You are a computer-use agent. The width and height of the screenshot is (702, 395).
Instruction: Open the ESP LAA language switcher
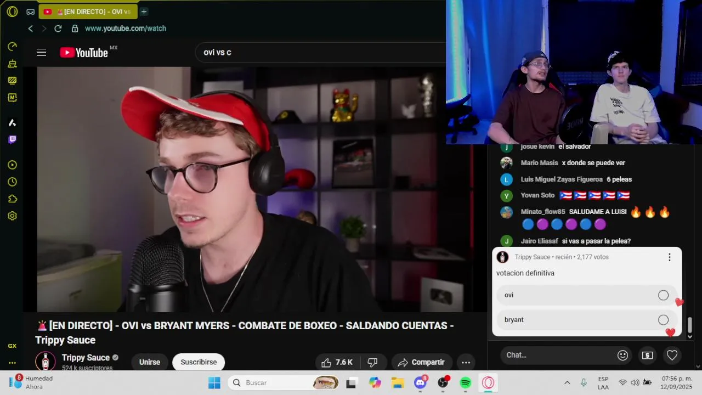[x=603, y=382]
